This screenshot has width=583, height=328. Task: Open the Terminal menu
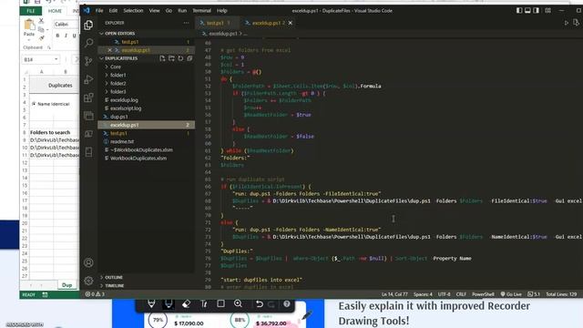(201, 11)
